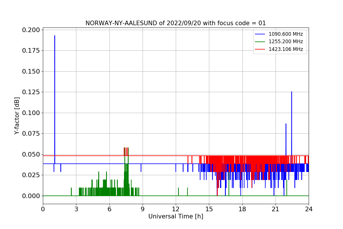Click y-axis tick label 0.150
Screen dimensions: 343x229
31,71
